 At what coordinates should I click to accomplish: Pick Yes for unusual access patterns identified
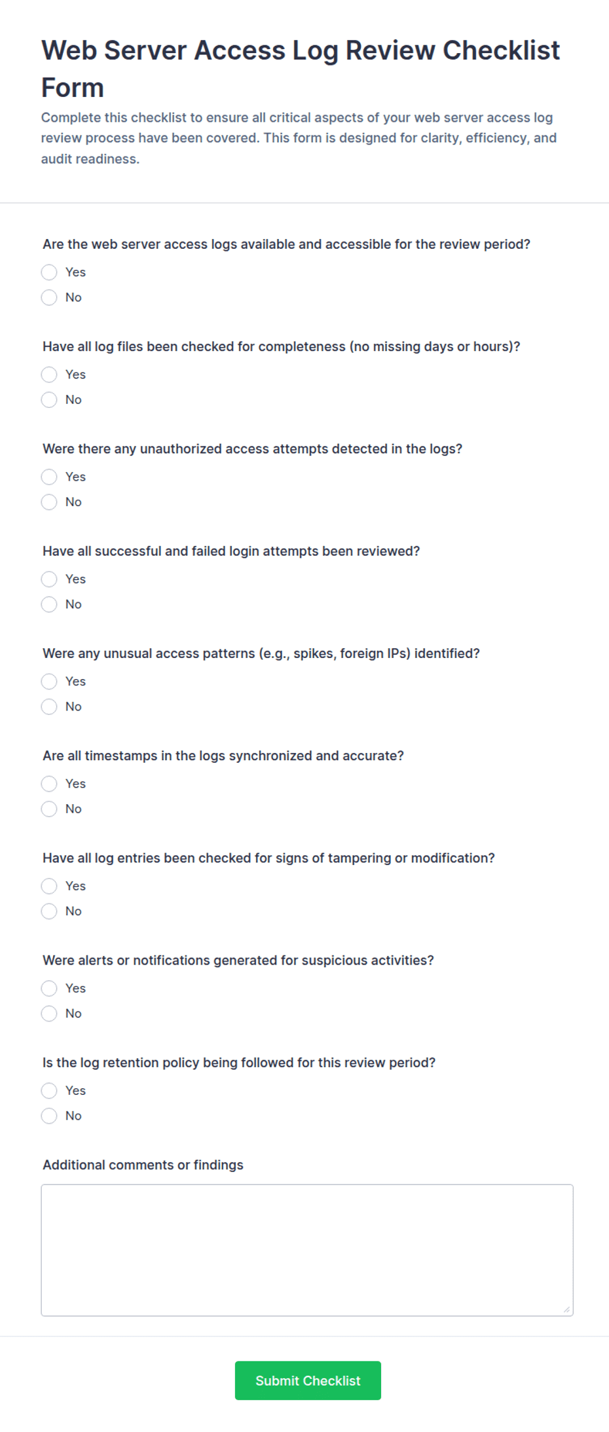tap(49, 682)
